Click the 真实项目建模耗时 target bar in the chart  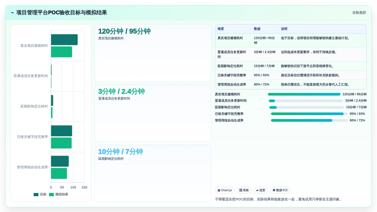pos(64,40)
